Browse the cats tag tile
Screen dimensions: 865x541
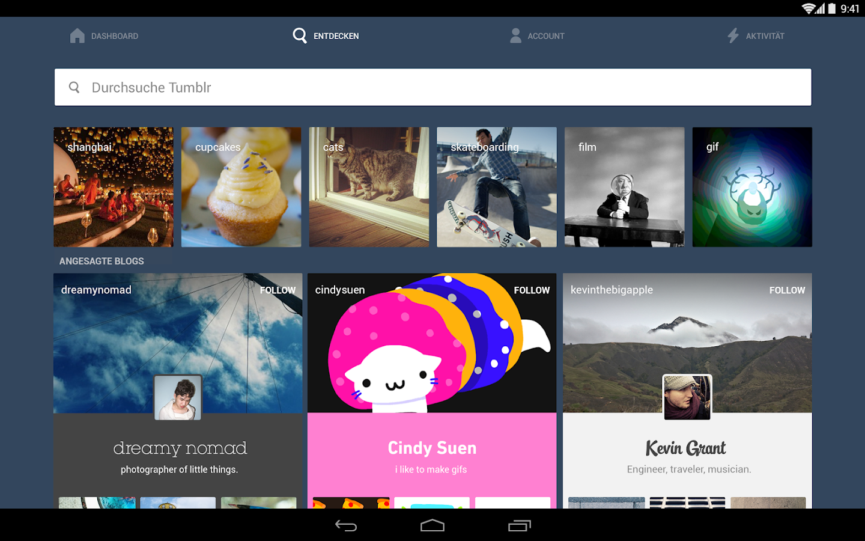[369, 186]
